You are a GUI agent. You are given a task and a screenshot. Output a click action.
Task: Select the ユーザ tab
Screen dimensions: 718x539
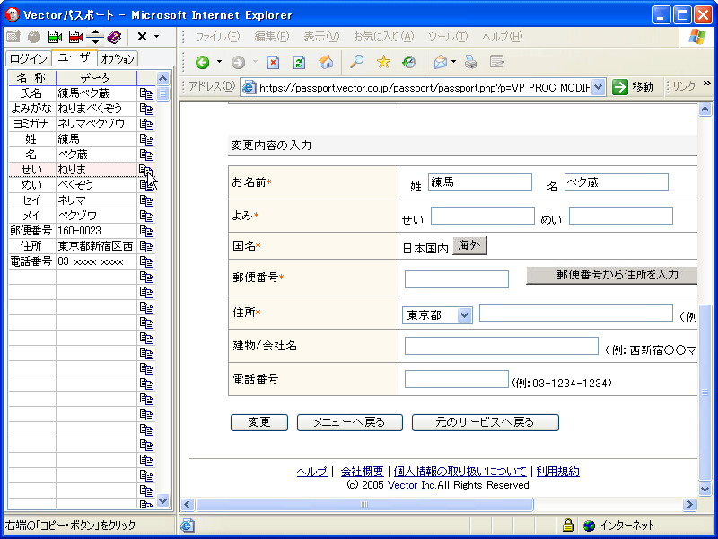[x=74, y=57]
